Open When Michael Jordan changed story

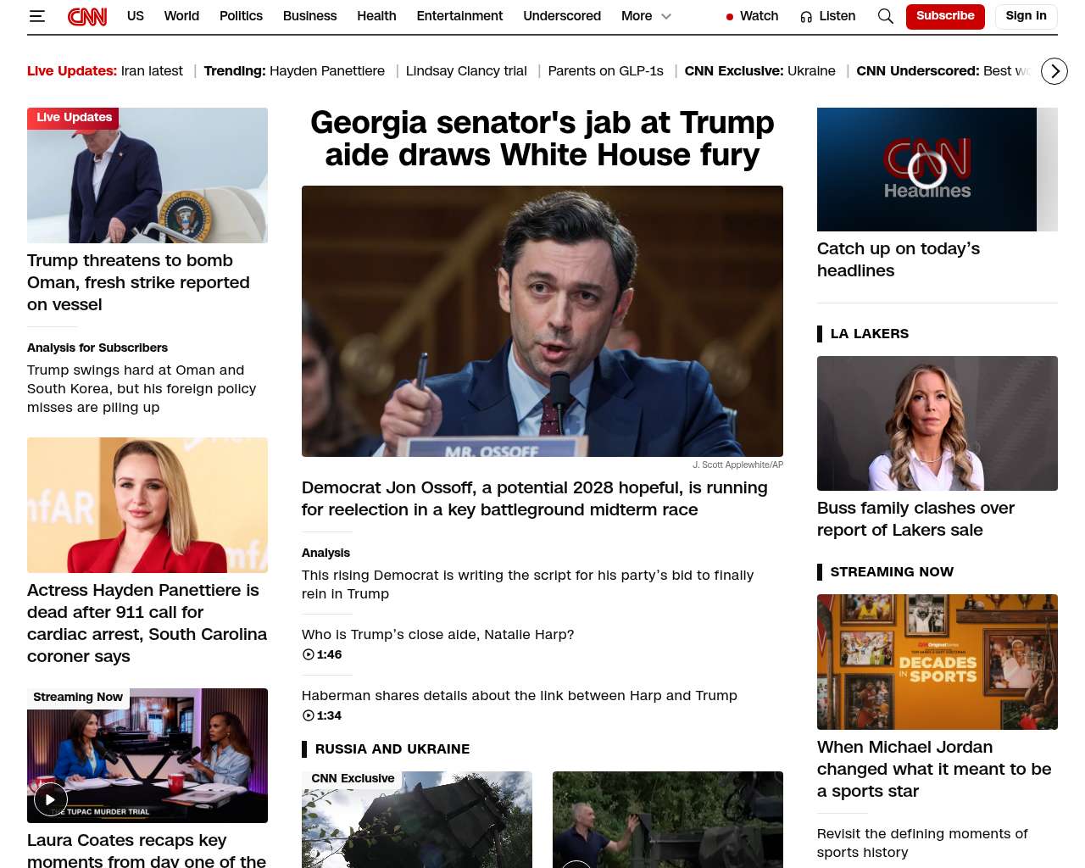point(934,769)
